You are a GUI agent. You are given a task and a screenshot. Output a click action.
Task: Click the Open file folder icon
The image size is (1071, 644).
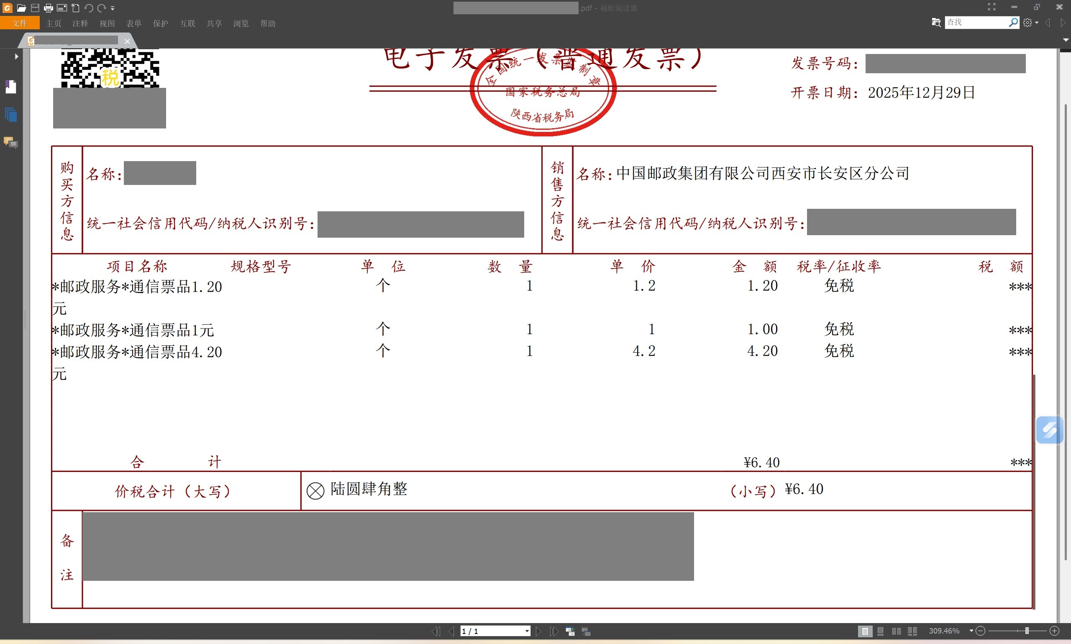[x=21, y=8]
